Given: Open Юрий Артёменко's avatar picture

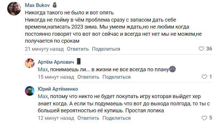Looking at the screenshot, I should pos(30,91).
